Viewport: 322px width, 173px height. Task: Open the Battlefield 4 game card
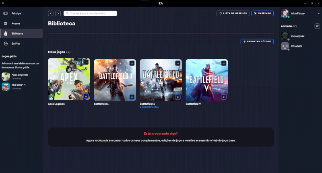click(x=161, y=80)
